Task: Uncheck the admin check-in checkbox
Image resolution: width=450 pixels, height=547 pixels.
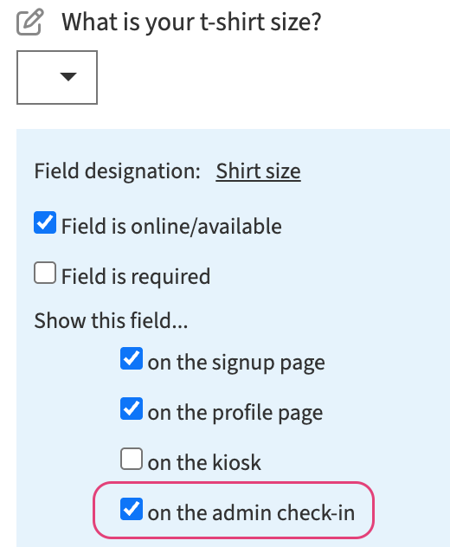Action: coord(132,509)
